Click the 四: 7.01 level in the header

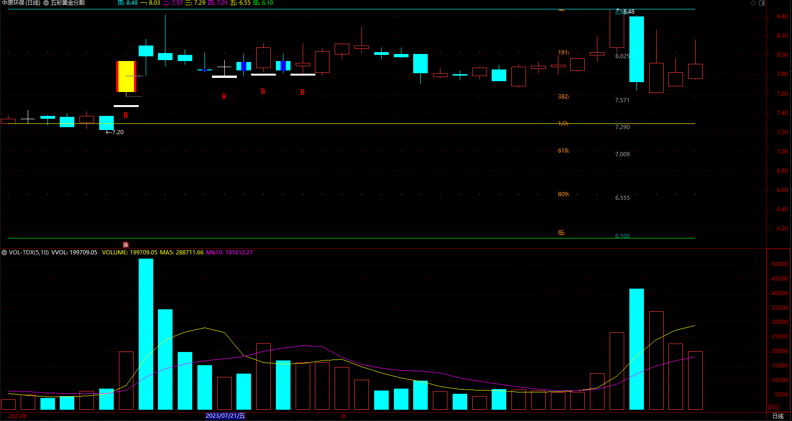(218, 3)
